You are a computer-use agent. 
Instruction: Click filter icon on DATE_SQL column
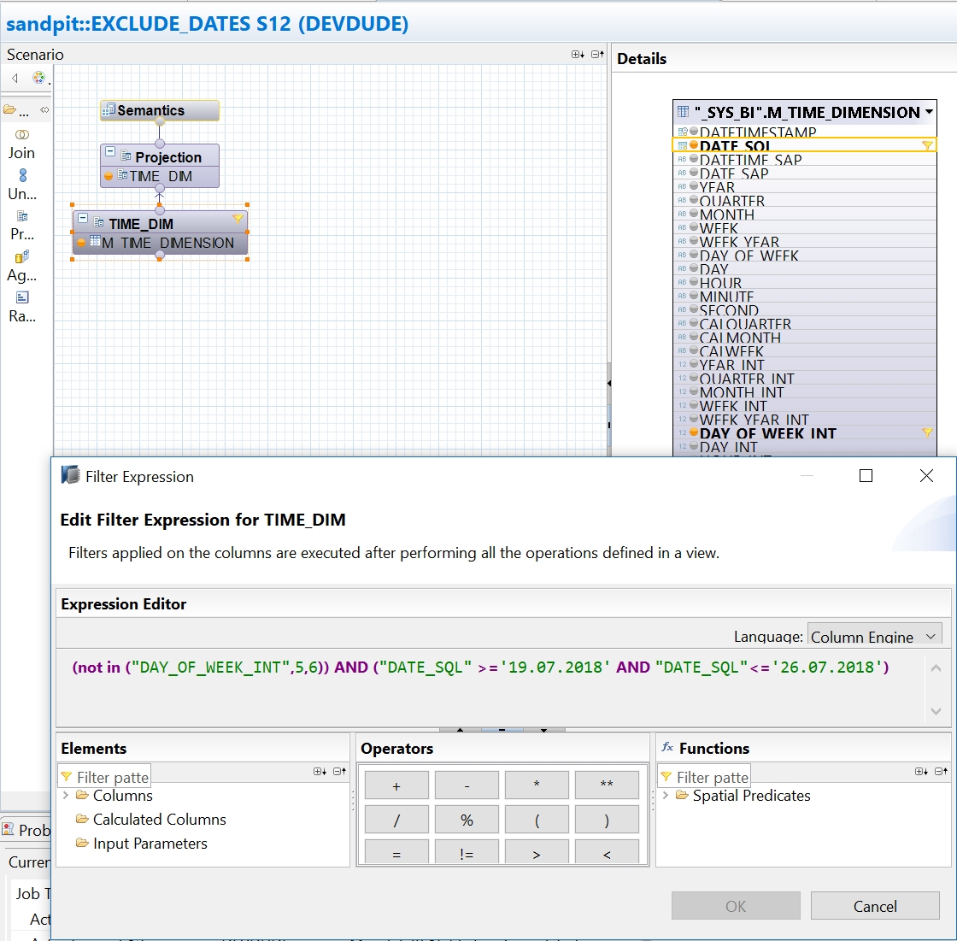pyautogui.click(x=927, y=145)
